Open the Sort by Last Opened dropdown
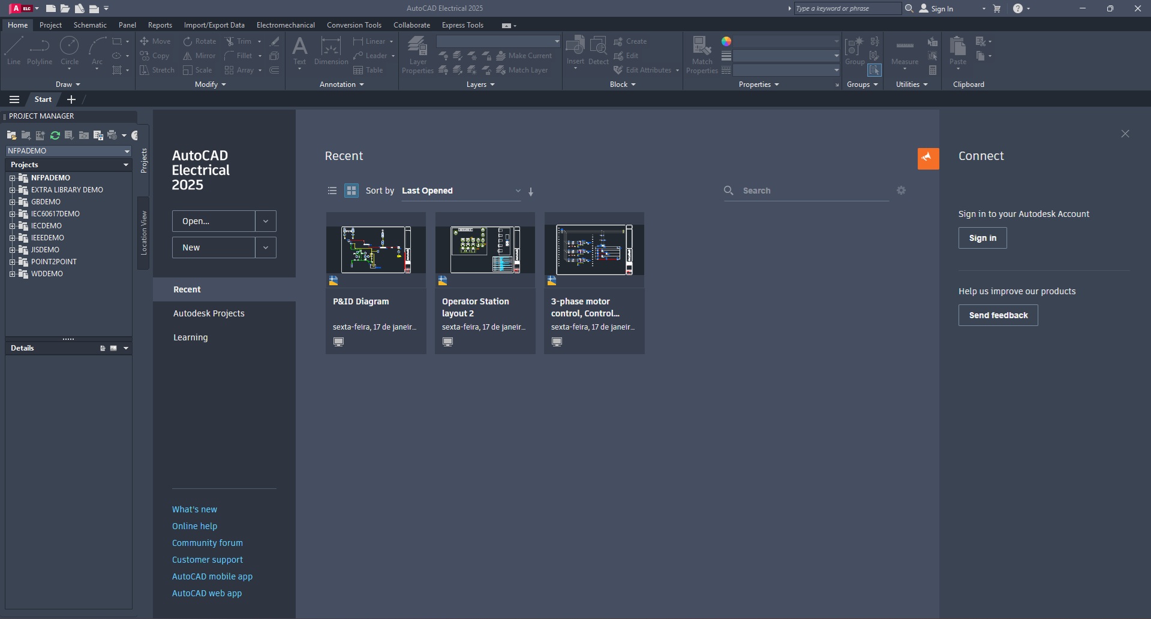The image size is (1151, 619). [x=461, y=191]
